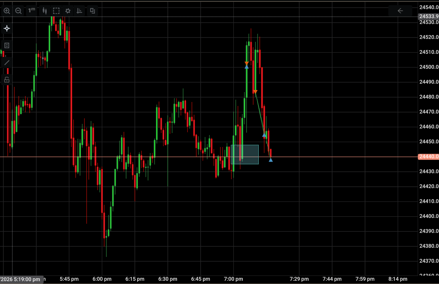Click the grey 24533.9 crosshair price label
The image size is (439, 284).
click(x=428, y=16)
